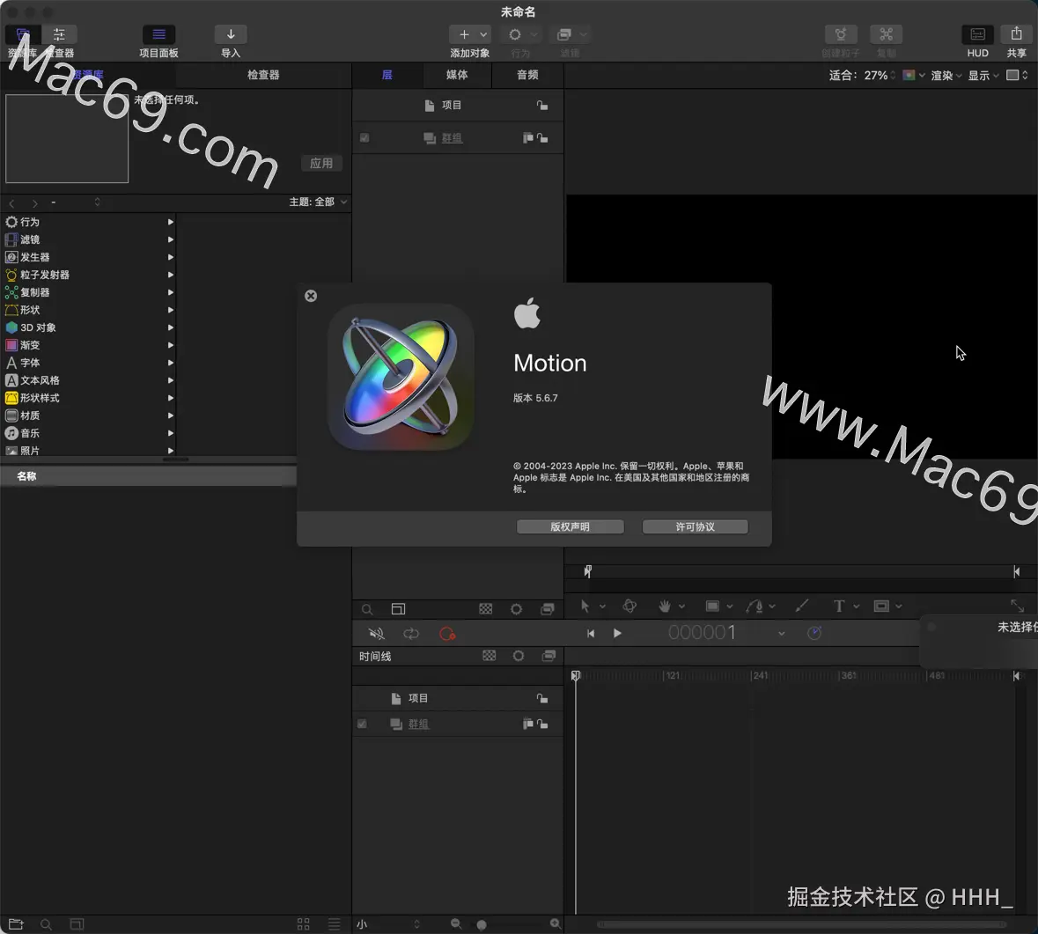Image resolution: width=1038 pixels, height=934 pixels.
Task: Switch to the Audio (音频) tab
Action: pos(527,75)
